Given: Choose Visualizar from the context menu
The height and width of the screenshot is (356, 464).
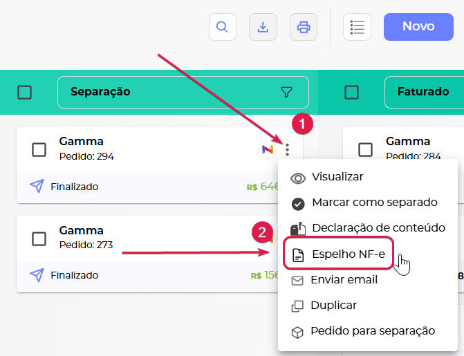Looking at the screenshot, I should pos(337,177).
